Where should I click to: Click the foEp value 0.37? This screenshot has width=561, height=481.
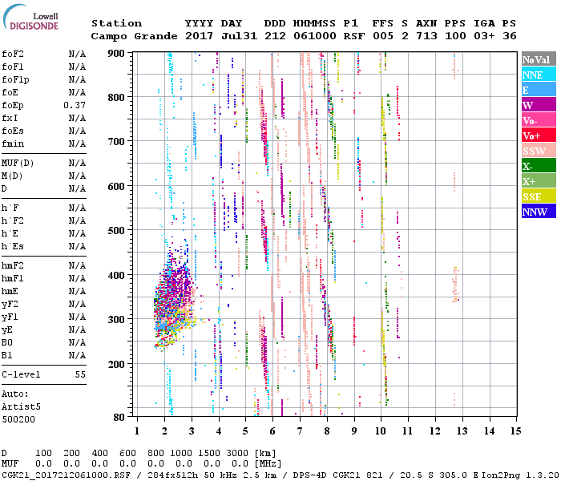pyautogui.click(x=75, y=105)
